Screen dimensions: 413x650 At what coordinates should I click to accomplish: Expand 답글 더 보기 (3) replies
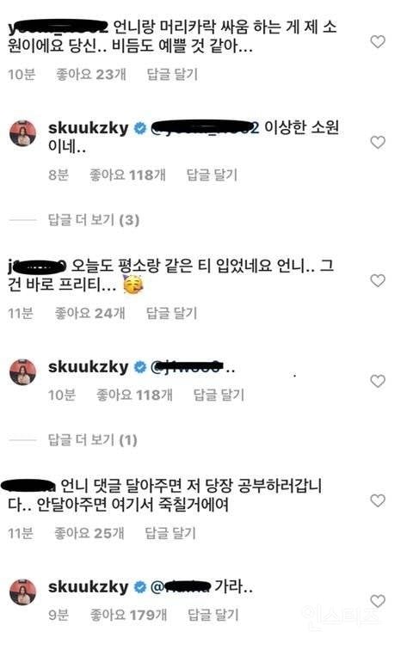(94, 220)
